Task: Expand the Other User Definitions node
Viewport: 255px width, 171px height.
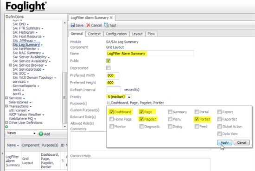Action: coord(6,122)
